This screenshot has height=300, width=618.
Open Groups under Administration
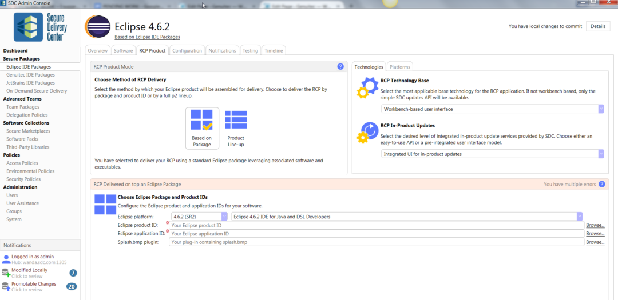(x=14, y=211)
